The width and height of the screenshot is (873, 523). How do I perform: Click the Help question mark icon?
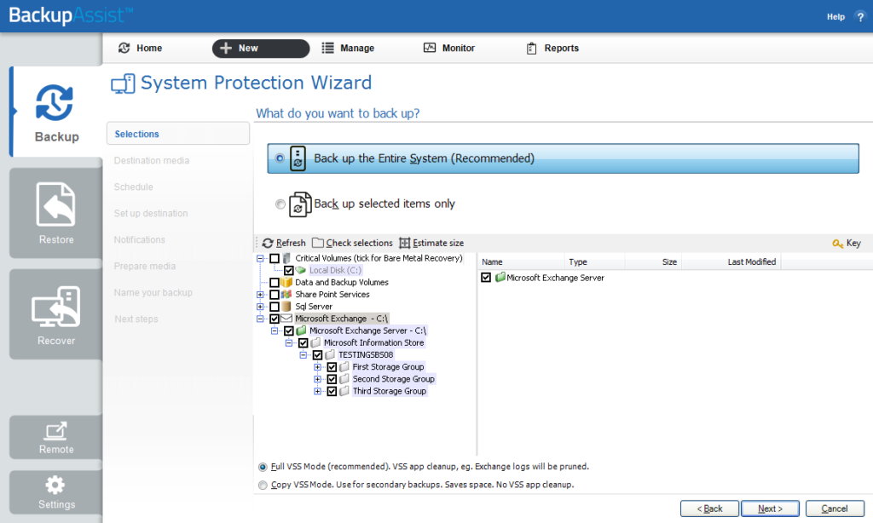pyautogui.click(x=859, y=17)
